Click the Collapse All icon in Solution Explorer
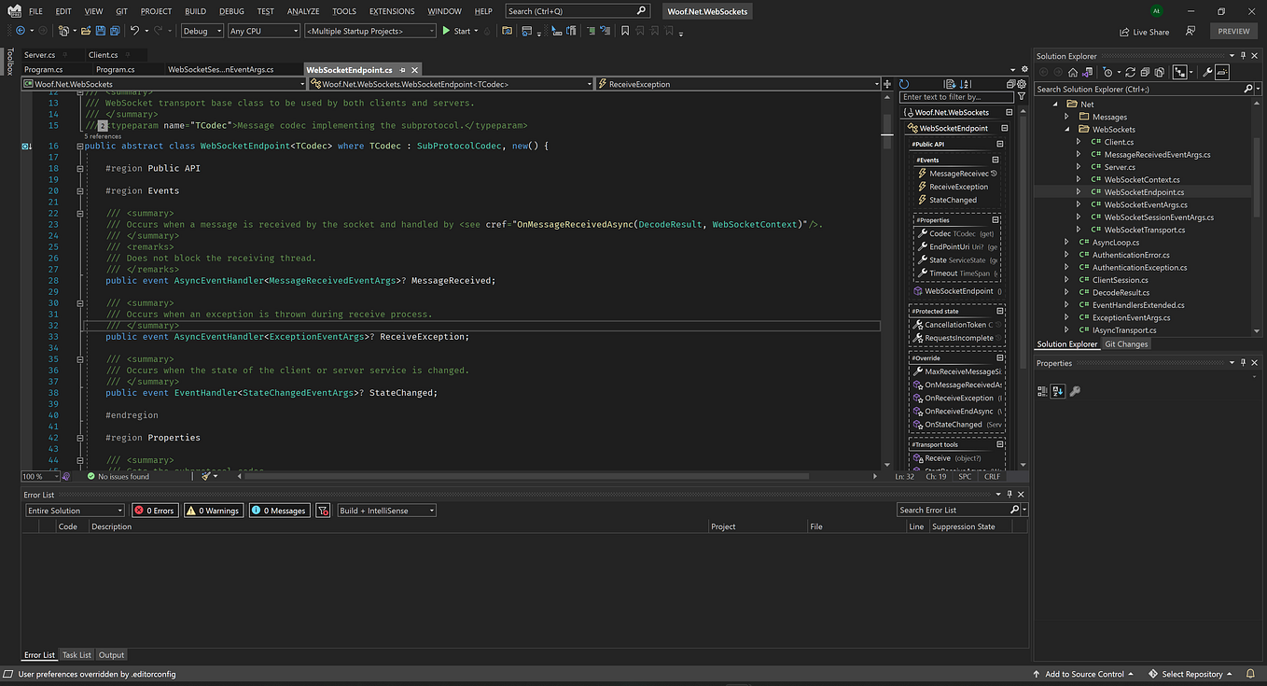The height and width of the screenshot is (686, 1267). tap(1147, 72)
